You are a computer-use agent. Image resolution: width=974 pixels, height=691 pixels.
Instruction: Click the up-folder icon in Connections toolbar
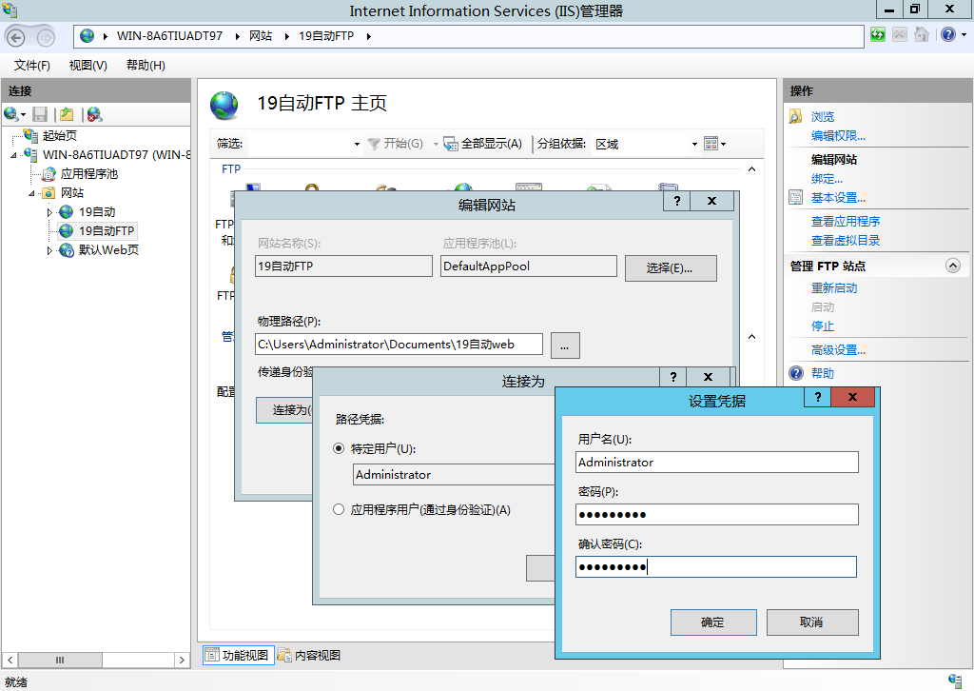[x=67, y=114]
